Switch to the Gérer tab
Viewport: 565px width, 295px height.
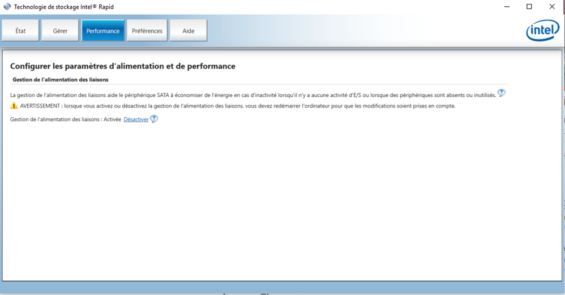pyautogui.click(x=60, y=31)
